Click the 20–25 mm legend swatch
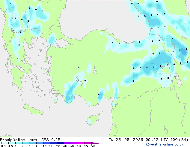190x147 pixels. click(x=54, y=143)
